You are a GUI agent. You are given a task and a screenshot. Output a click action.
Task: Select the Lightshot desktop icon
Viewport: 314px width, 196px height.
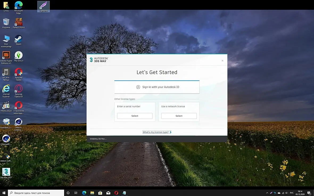43,7
